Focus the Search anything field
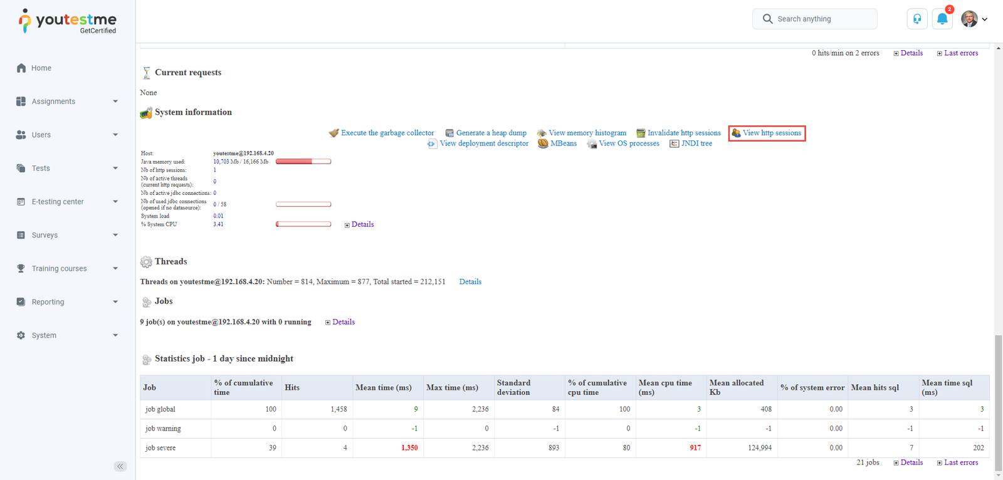This screenshot has width=1003, height=480. click(822, 19)
